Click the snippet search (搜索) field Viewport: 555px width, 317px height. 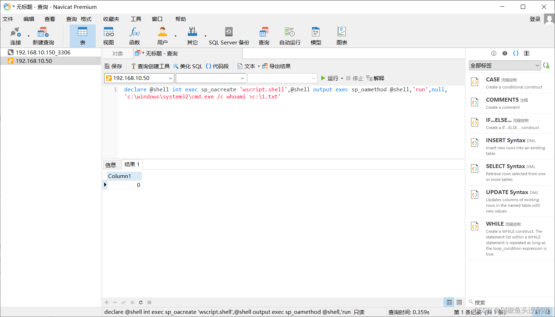pyautogui.click(x=510, y=302)
